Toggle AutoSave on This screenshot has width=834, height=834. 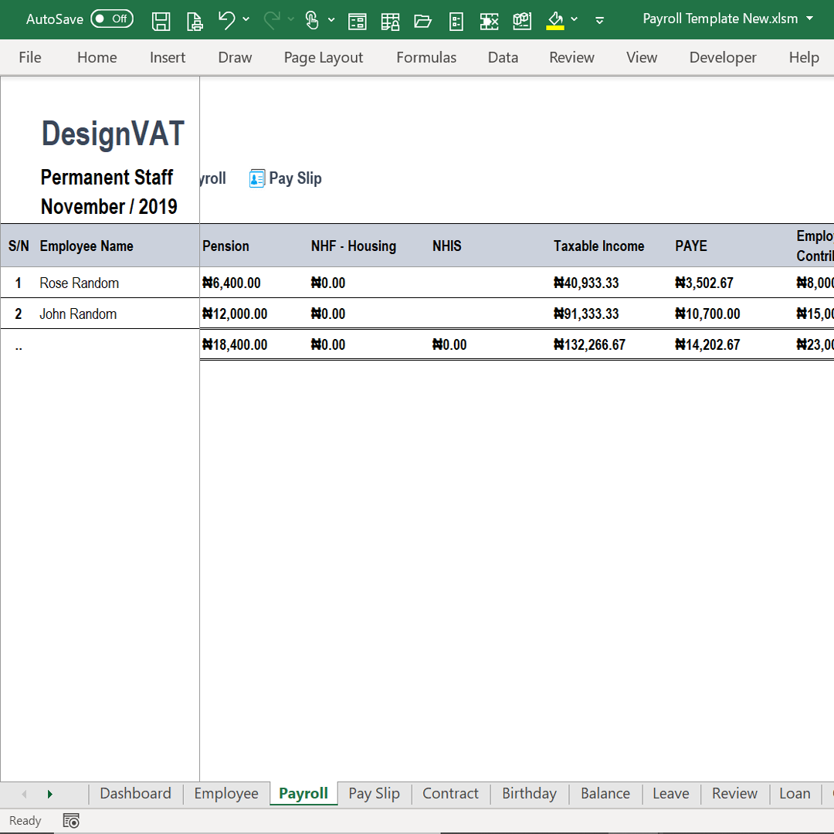(x=111, y=19)
